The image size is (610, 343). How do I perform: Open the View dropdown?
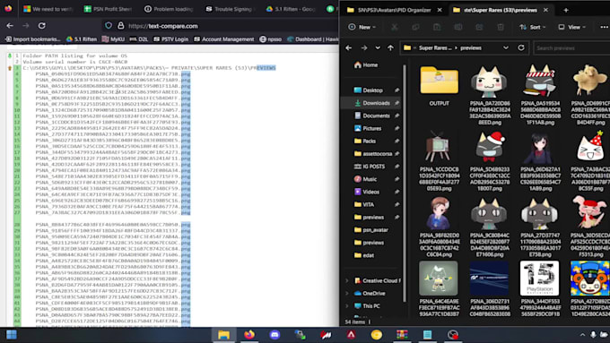tap(572, 27)
